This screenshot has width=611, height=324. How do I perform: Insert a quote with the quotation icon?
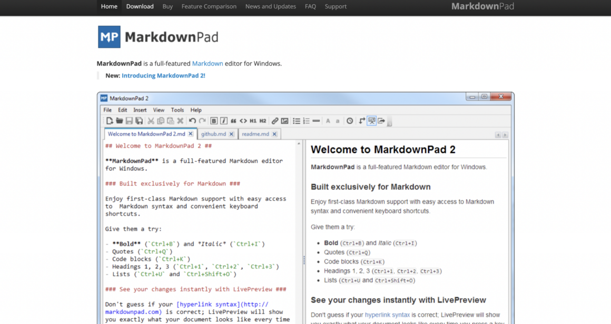coord(233,121)
